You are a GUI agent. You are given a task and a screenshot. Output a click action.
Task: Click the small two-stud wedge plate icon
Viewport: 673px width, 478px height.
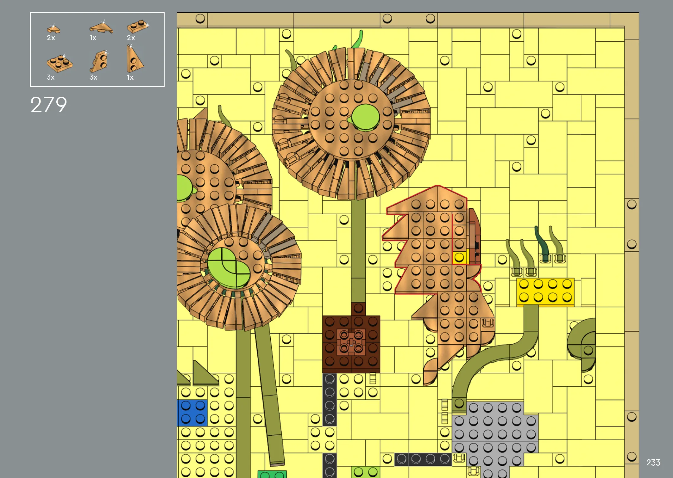click(100, 62)
